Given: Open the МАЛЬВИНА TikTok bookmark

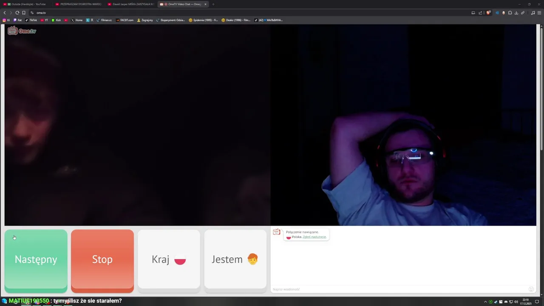Looking at the screenshot, I should pos(269,20).
